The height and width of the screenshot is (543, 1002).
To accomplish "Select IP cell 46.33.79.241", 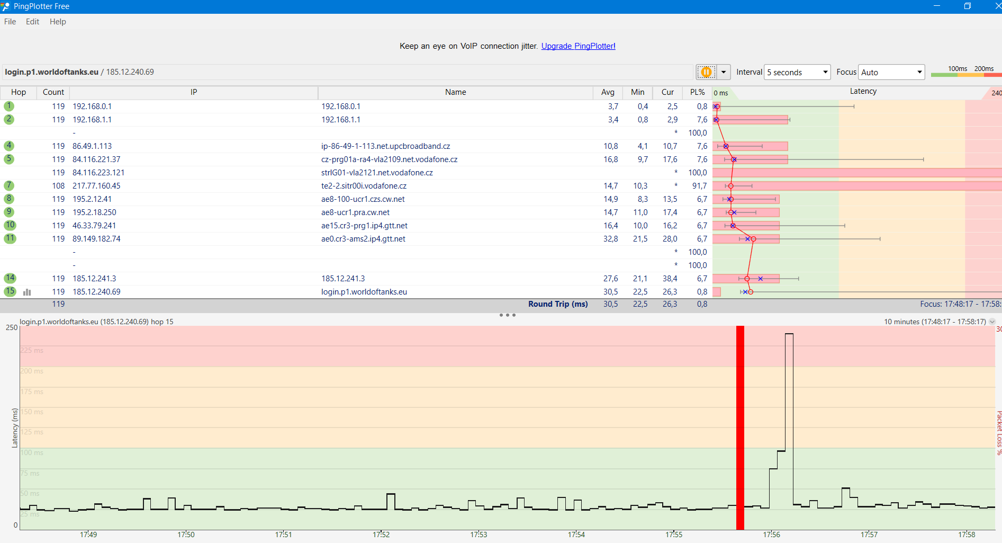I will click(x=94, y=226).
